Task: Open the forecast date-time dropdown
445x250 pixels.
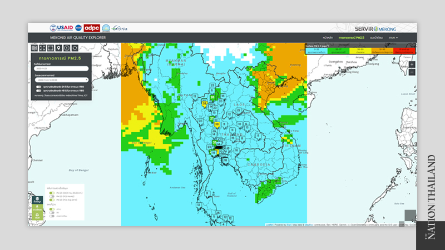Action: click(61, 79)
